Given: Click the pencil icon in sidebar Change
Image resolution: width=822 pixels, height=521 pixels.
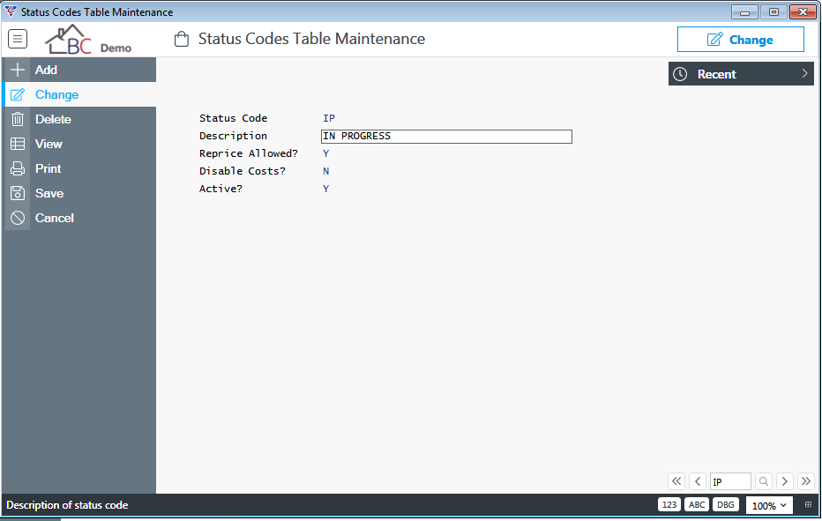Looking at the screenshot, I should (x=18, y=95).
